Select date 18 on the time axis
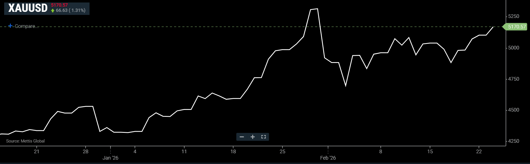 pyautogui.click(x=233, y=152)
